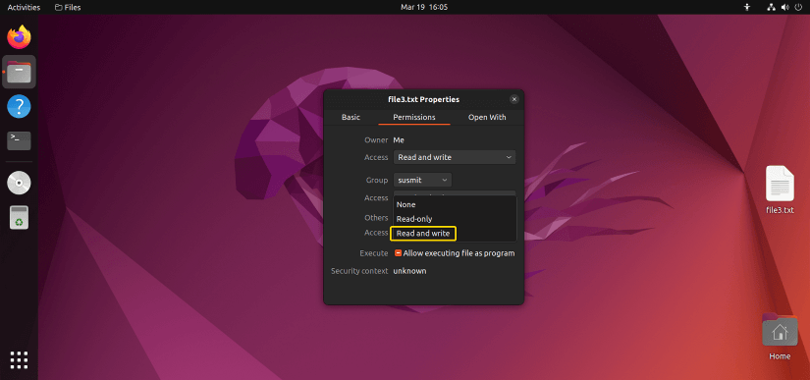
Task: Open power menu icon in top bar
Action: [798, 7]
